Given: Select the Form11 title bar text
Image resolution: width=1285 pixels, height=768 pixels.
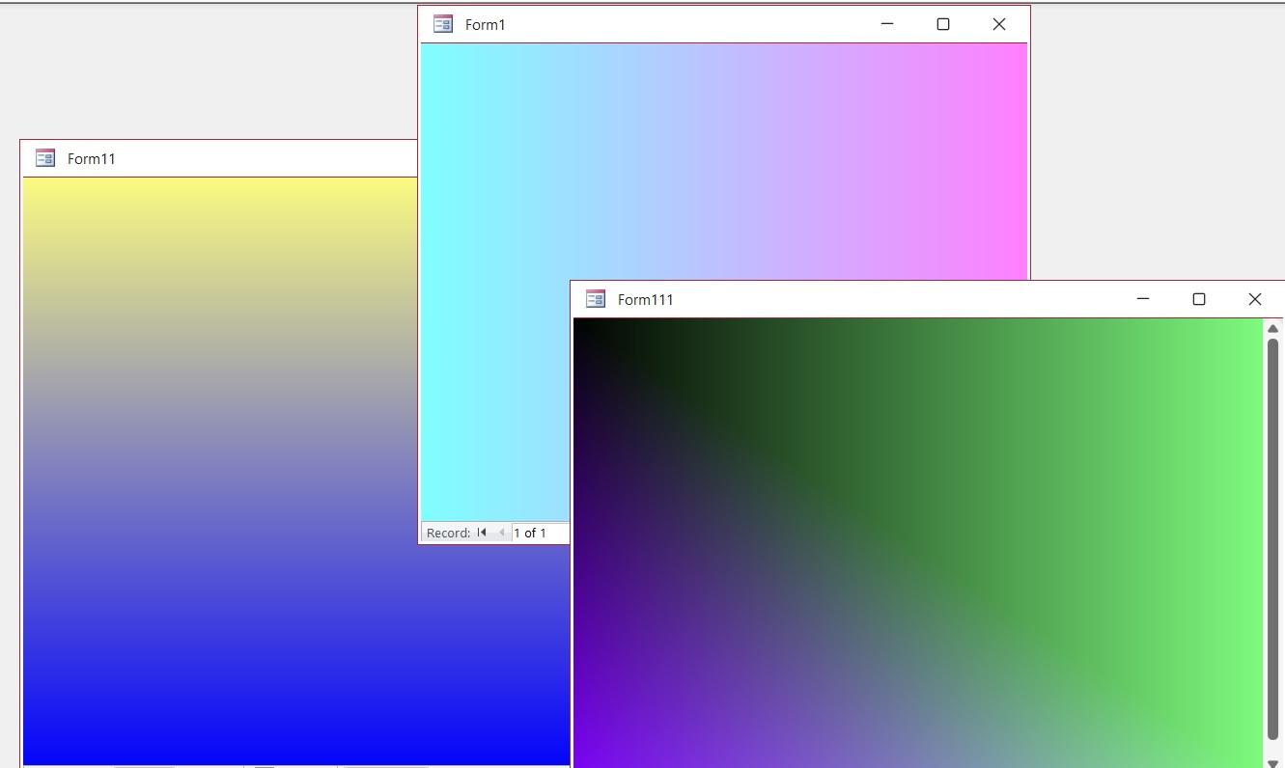Looking at the screenshot, I should pyautogui.click(x=92, y=159).
